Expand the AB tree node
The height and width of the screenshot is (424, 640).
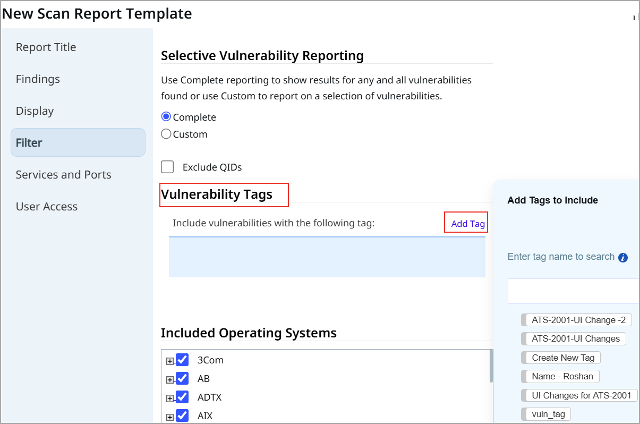pyautogui.click(x=170, y=380)
